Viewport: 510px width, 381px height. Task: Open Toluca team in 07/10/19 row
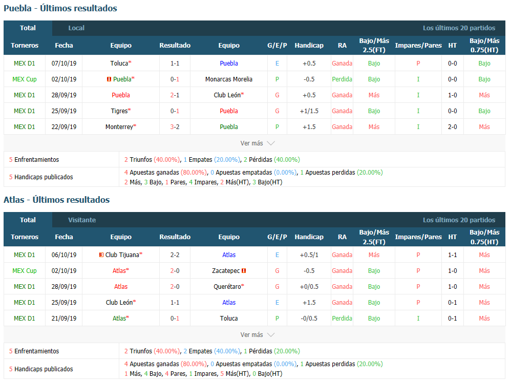[119, 63]
